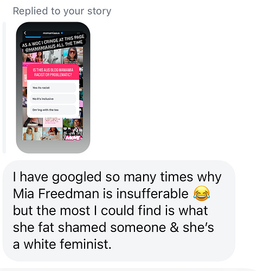Click the couple photo in the grid
Viewport: 257px width, 271px height.
tap(32, 134)
